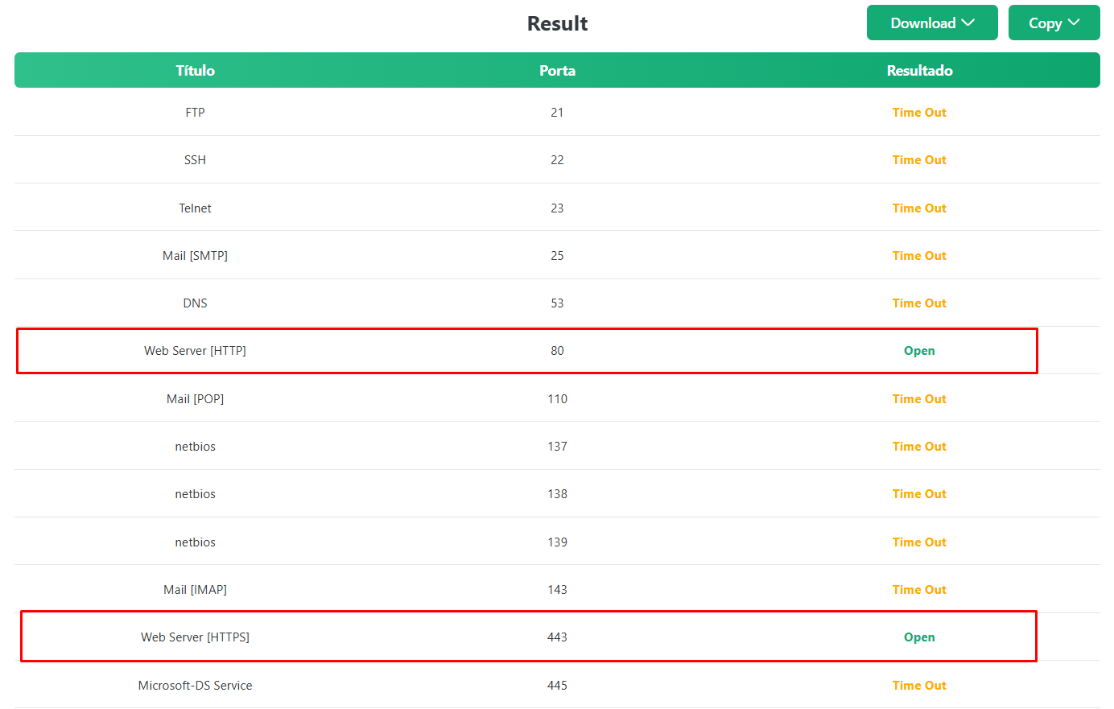
Task: Select the Telnet title cell
Action: pos(195,208)
